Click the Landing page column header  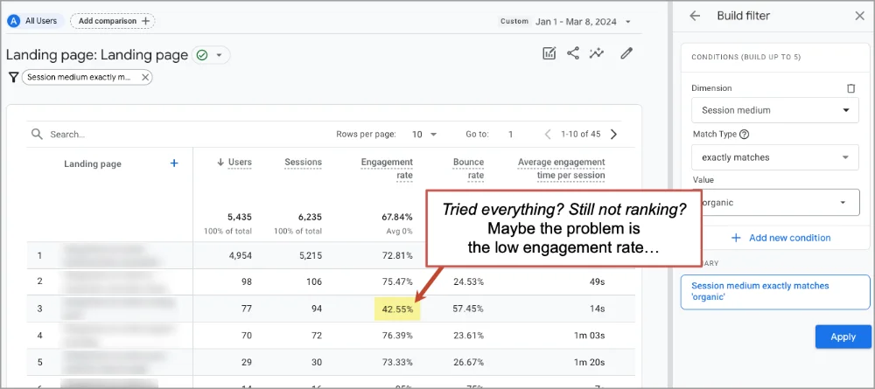pyautogui.click(x=93, y=163)
